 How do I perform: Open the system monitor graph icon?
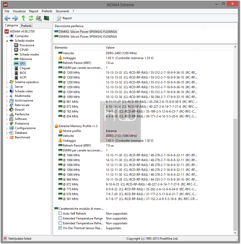point(46,18)
